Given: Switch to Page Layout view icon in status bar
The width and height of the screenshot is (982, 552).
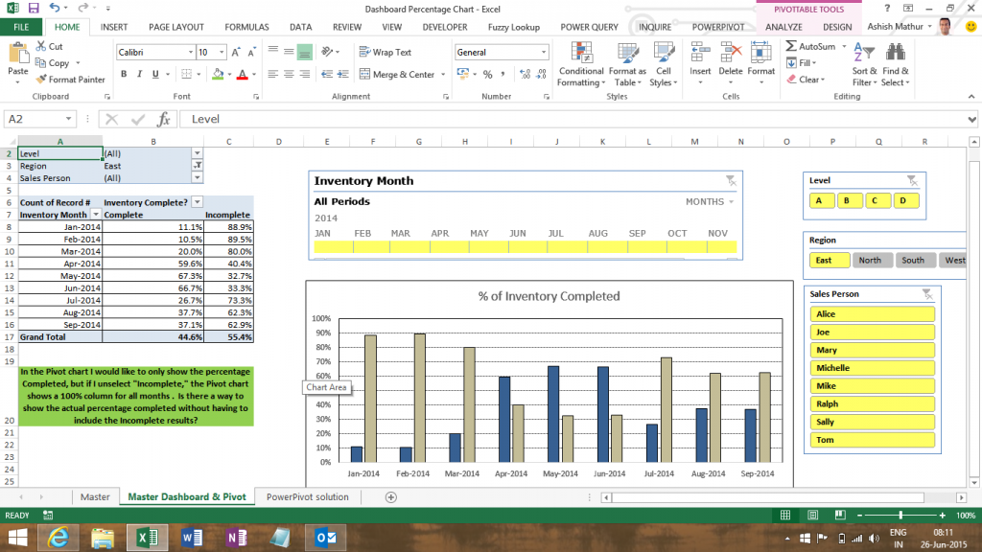Looking at the screenshot, I should pyautogui.click(x=813, y=515).
